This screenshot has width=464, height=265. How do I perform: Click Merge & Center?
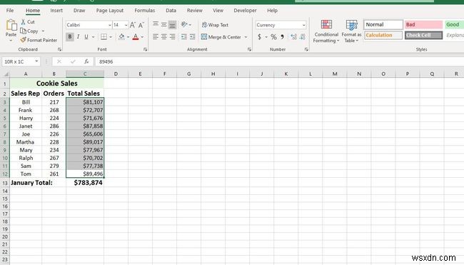point(221,37)
